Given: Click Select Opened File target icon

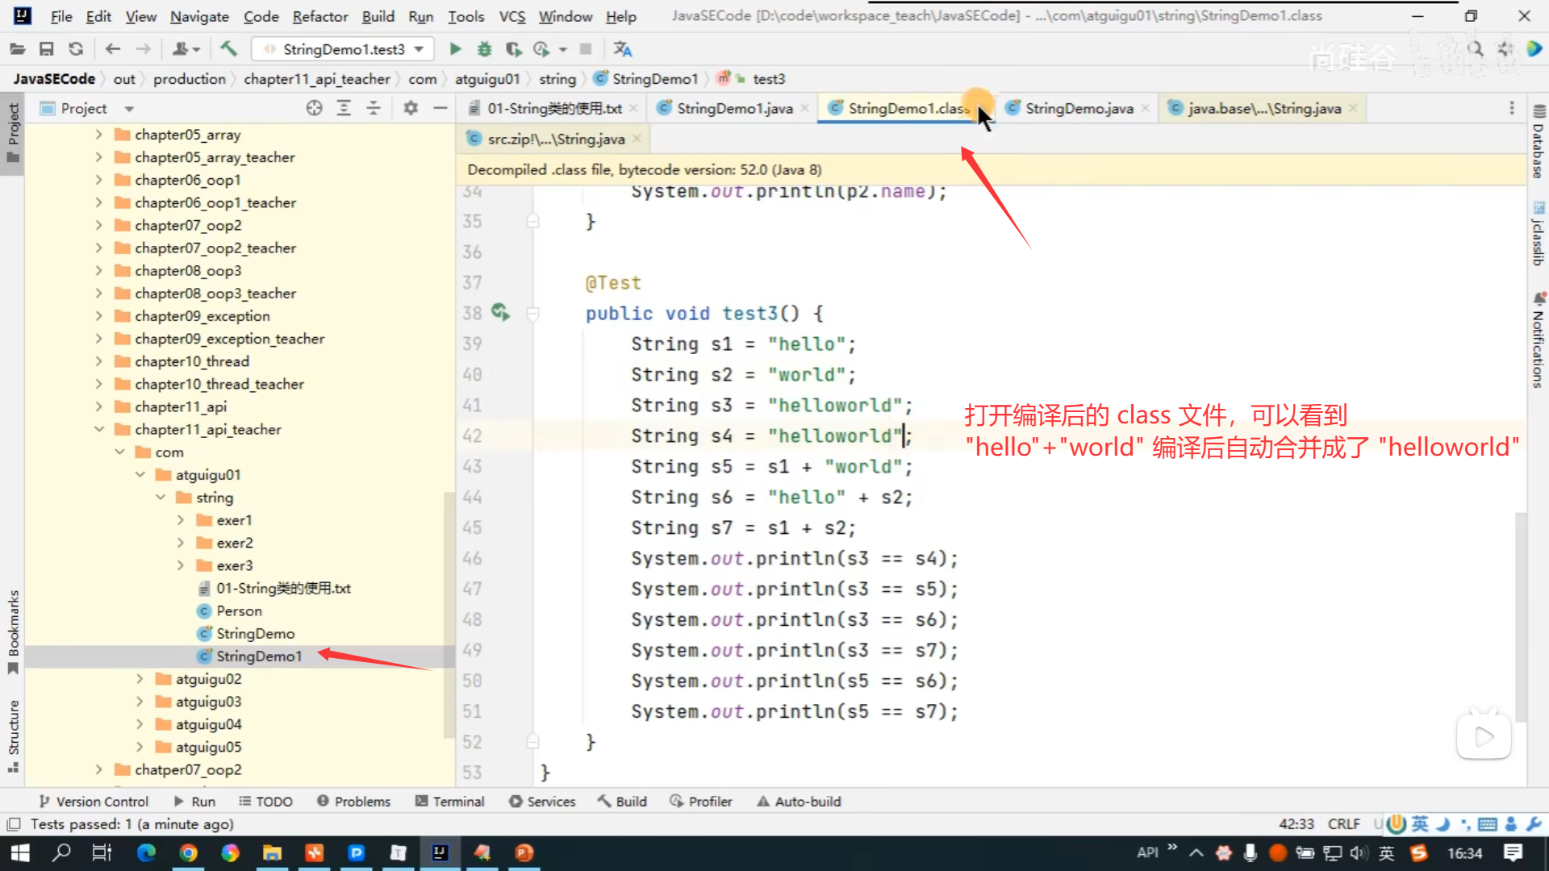Looking at the screenshot, I should pyautogui.click(x=314, y=108).
